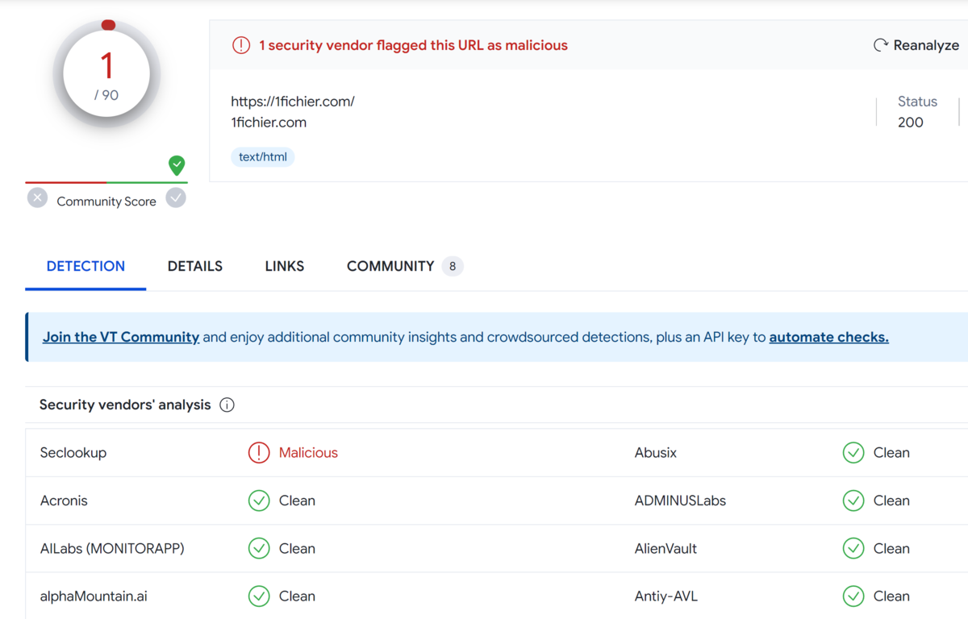Follow the automate checks link
This screenshot has height=619, width=968.
coord(829,337)
